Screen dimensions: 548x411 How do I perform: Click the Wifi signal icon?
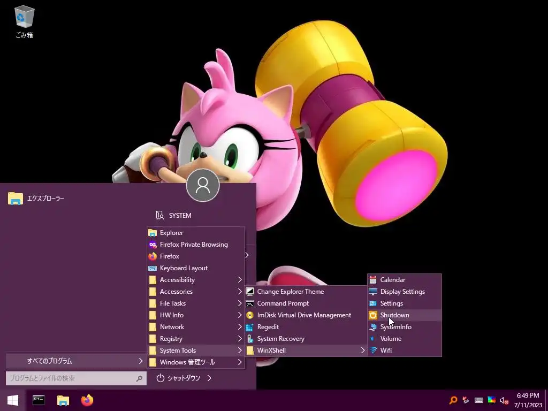(373, 350)
